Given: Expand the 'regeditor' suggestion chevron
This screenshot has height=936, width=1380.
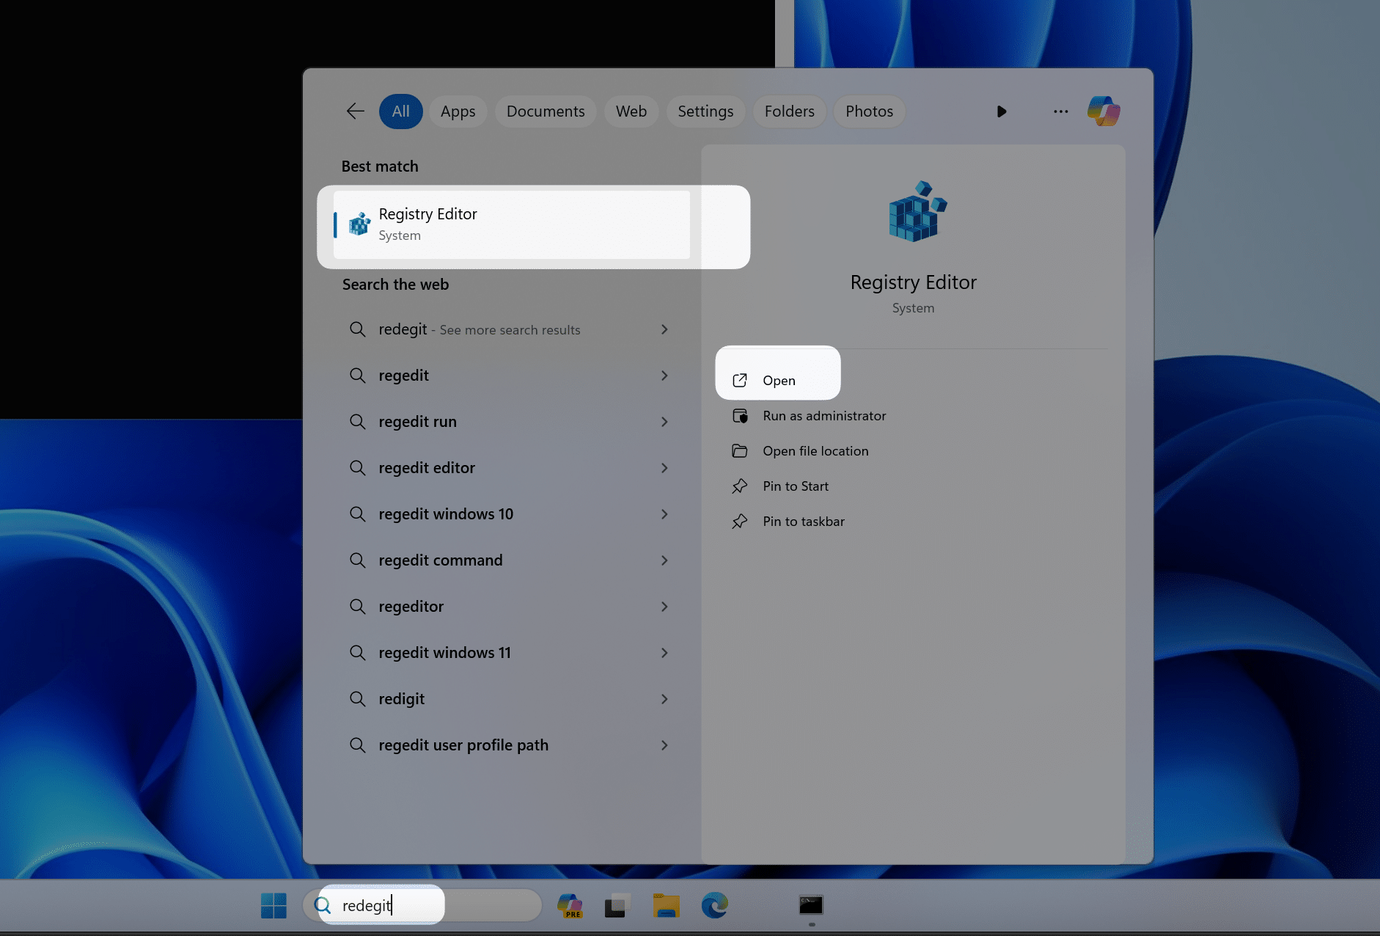Looking at the screenshot, I should click(664, 607).
